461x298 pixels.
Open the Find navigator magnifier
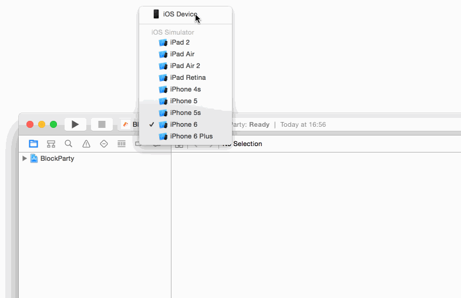[69, 144]
